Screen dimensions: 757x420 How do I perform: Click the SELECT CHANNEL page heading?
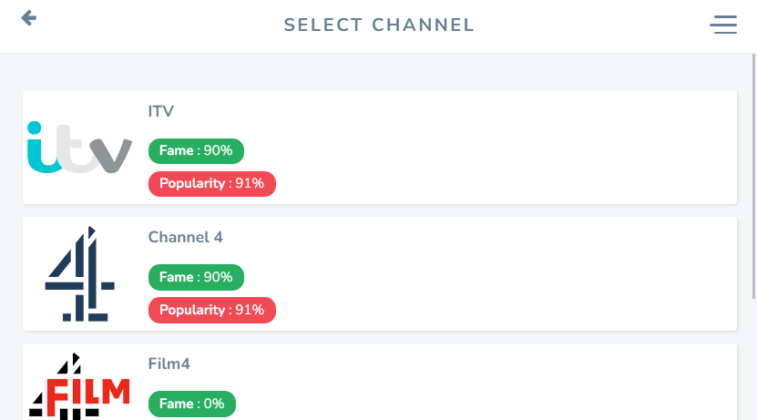[x=379, y=25]
